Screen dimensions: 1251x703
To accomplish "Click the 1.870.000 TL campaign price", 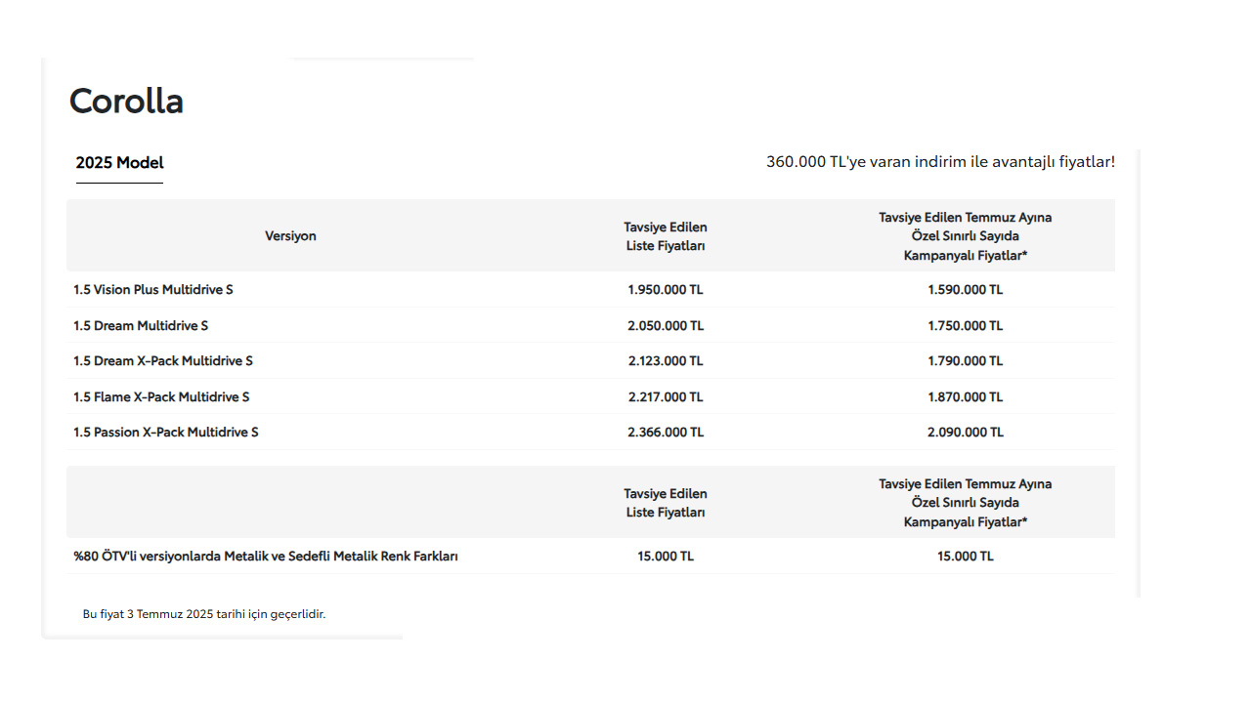I will 966,396.
